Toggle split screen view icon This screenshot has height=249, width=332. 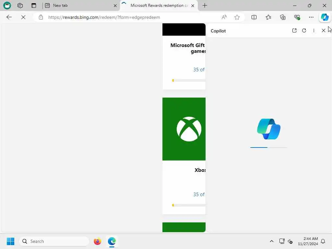[x=254, y=17]
